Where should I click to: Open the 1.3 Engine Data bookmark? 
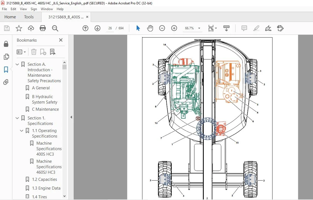pos(46,188)
